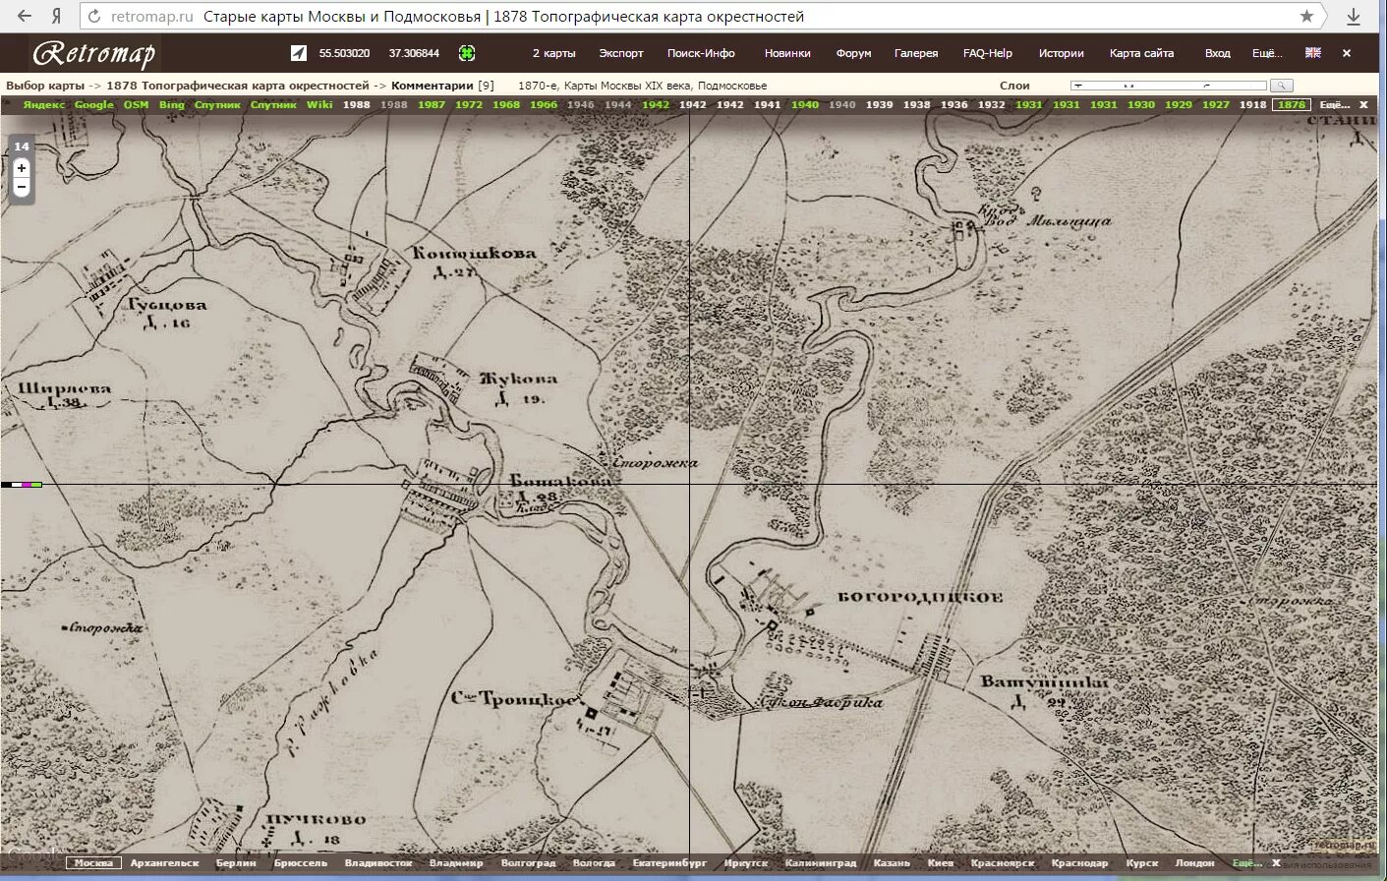Screen dimensions: 1387x881
Task: Select the city Калининград
Action: tap(820, 863)
